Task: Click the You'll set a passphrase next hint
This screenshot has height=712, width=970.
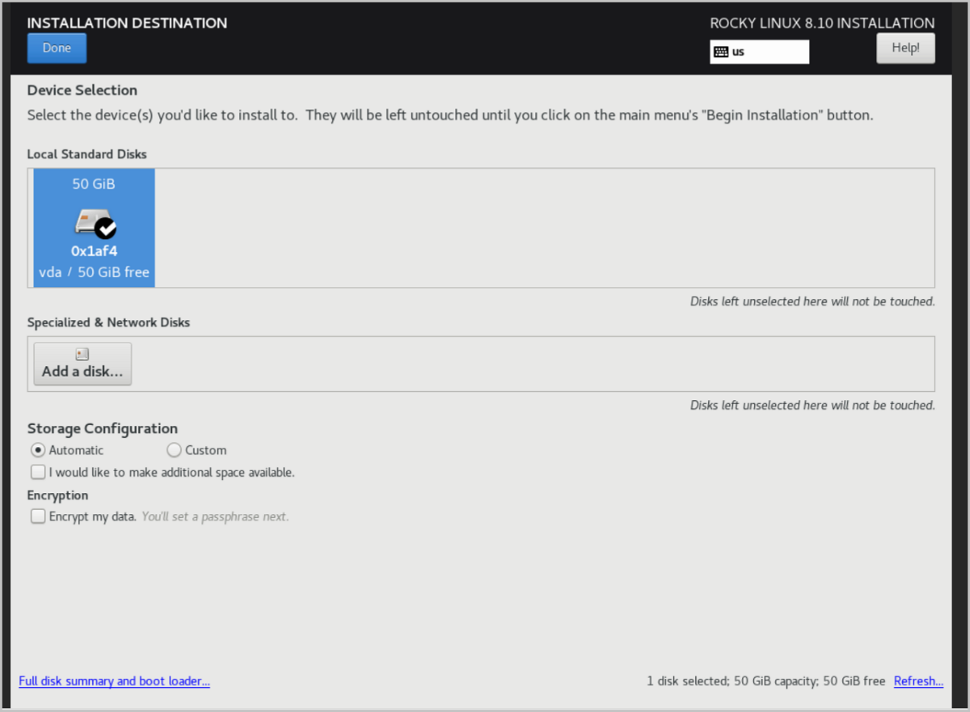Action: pyautogui.click(x=215, y=516)
